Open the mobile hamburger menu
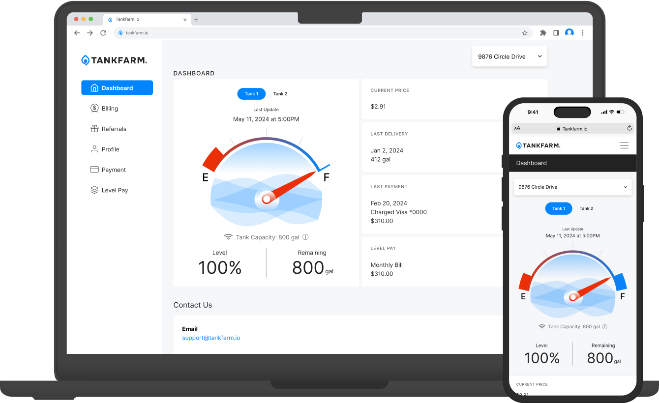The image size is (659, 403). 624,145
